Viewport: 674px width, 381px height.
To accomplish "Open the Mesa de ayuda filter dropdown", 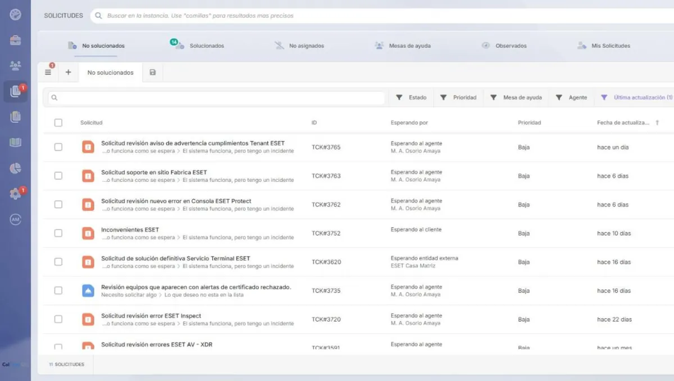I will click(516, 98).
